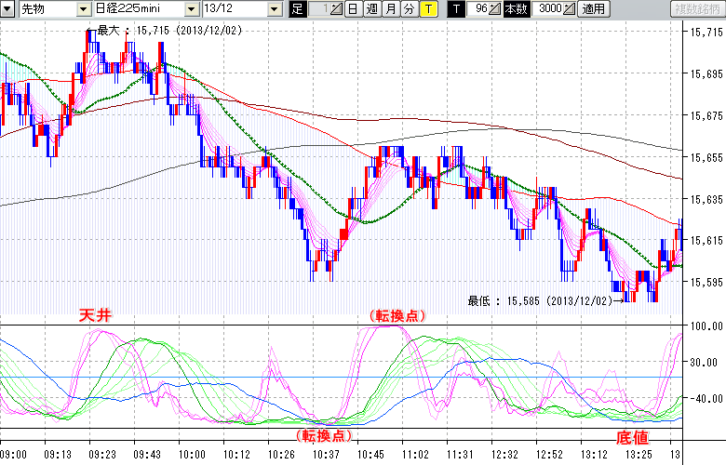The width and height of the screenshot is (726, 465).
Task: Select the 分 minute timeframe button
Action: point(409,8)
